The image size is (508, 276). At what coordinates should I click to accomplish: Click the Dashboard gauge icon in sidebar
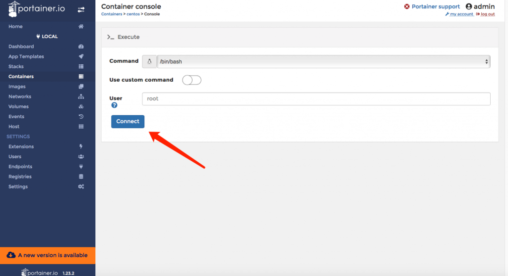[x=81, y=46]
